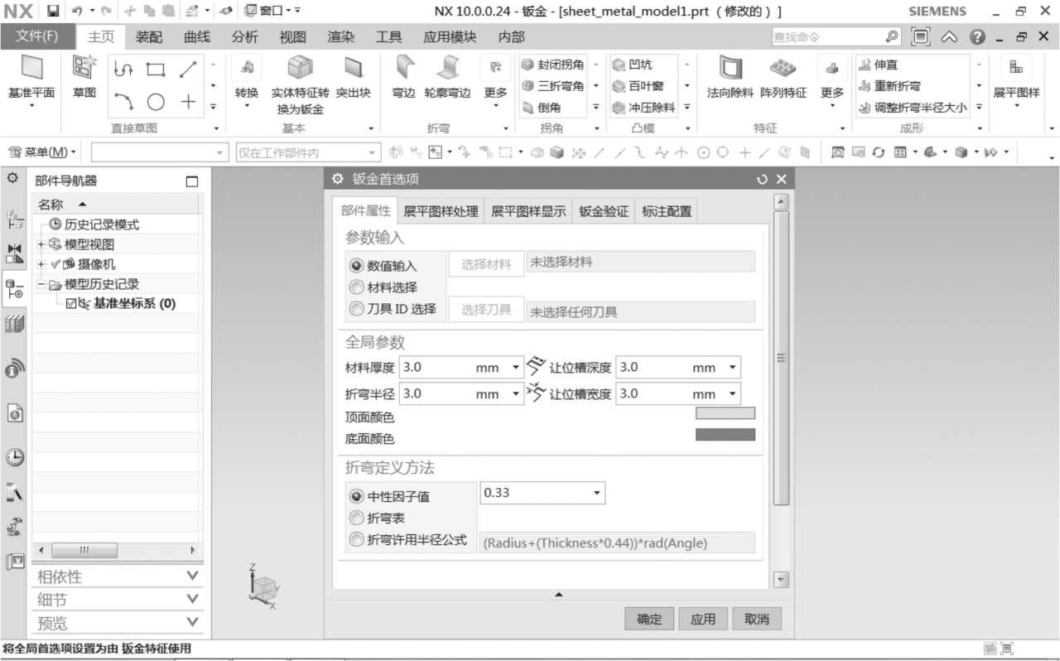The height and width of the screenshot is (661, 1060).
Task: Open the 装配 ribbon tab
Action: (x=147, y=36)
